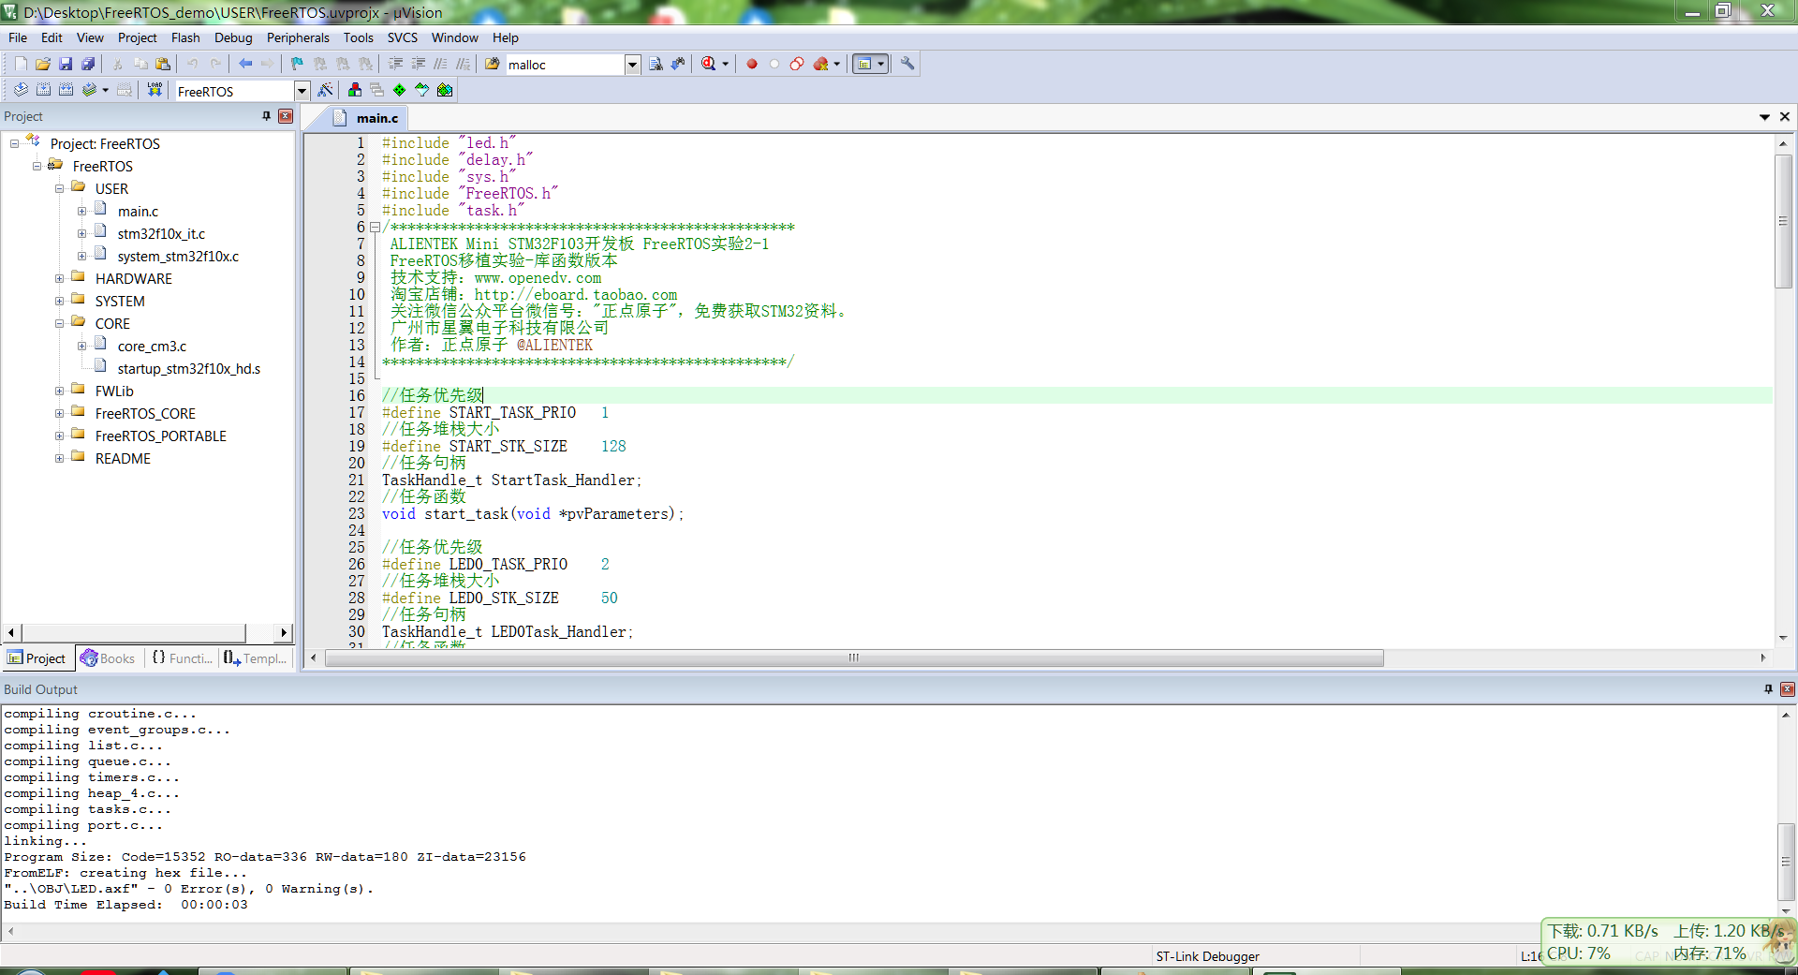Select system_stm32f10x.c in project tree
1798x975 pixels.
click(178, 256)
